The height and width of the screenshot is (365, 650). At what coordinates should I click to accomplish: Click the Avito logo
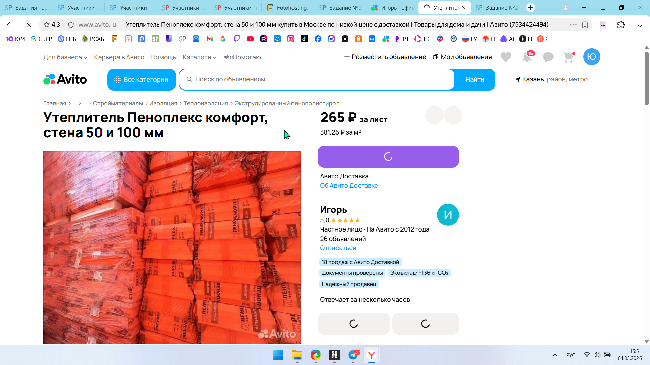coord(65,79)
